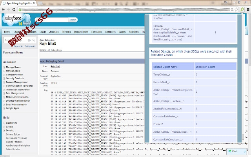Open the Rajiv Bhatt user link
The height and width of the screenshot is (157, 251).
pos(55,66)
